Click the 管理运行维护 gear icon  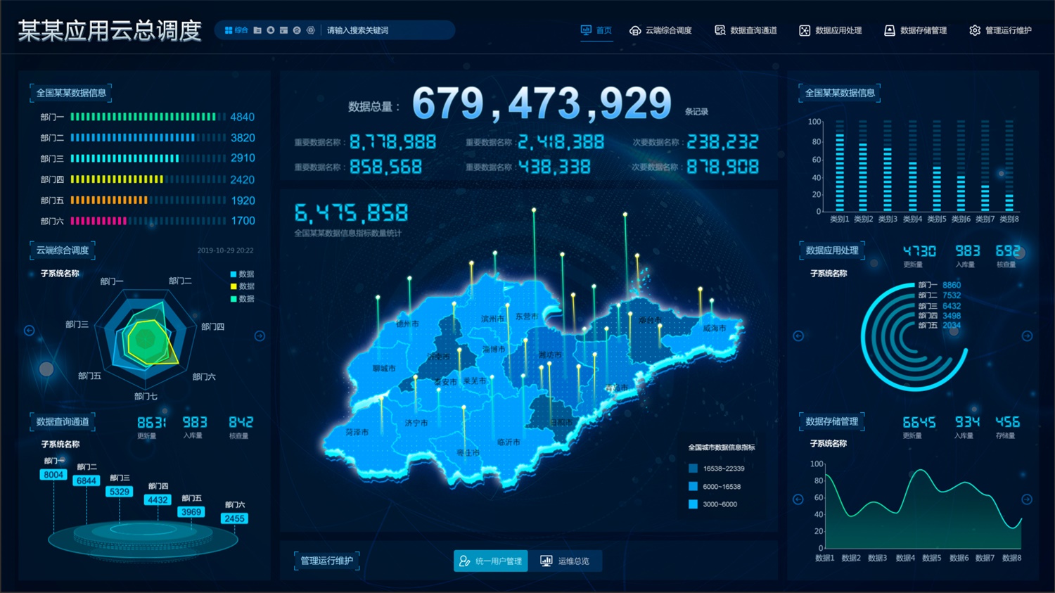(x=975, y=30)
